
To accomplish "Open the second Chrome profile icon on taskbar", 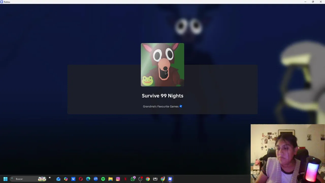I will 163,179.
